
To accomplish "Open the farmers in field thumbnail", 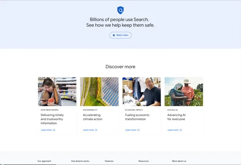I will tap(184, 92).
